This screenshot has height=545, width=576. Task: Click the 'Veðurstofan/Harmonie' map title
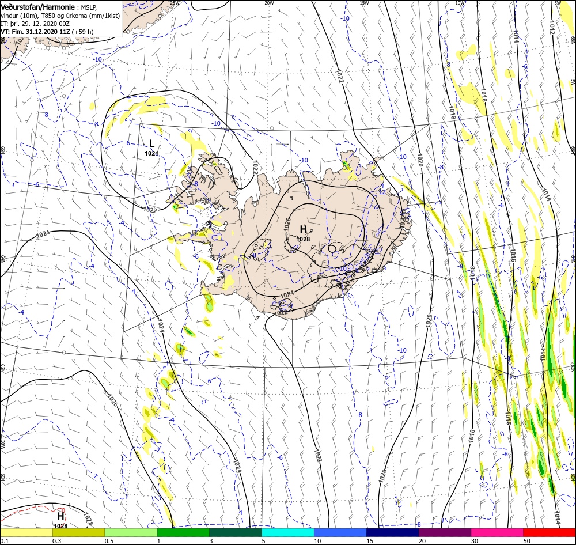(x=38, y=7)
